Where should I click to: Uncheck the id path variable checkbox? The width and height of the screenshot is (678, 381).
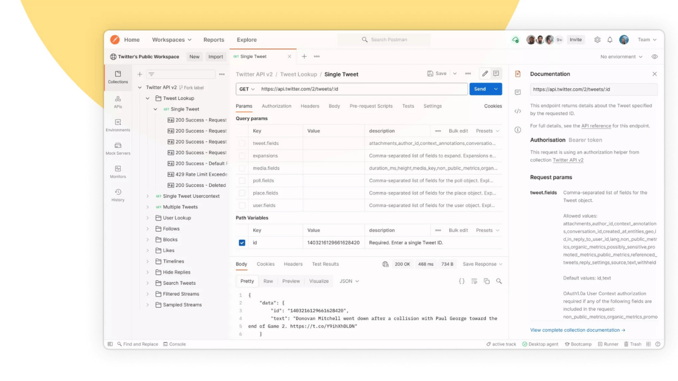coord(242,243)
